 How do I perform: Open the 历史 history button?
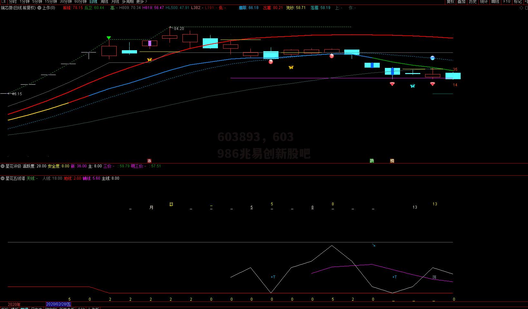tap(473, 2)
